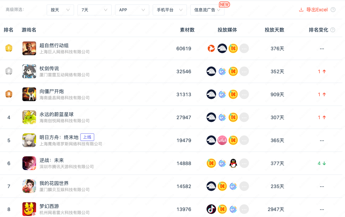Click the dark hand media icon for 杖剑传说
Viewport: 345px width, 217px height.
(x=211, y=71)
